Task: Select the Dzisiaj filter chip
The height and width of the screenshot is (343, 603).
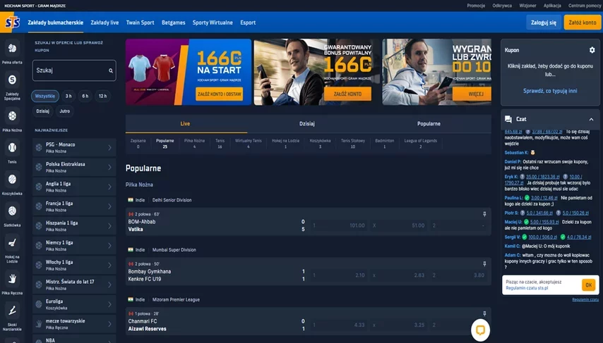Action: [x=42, y=111]
